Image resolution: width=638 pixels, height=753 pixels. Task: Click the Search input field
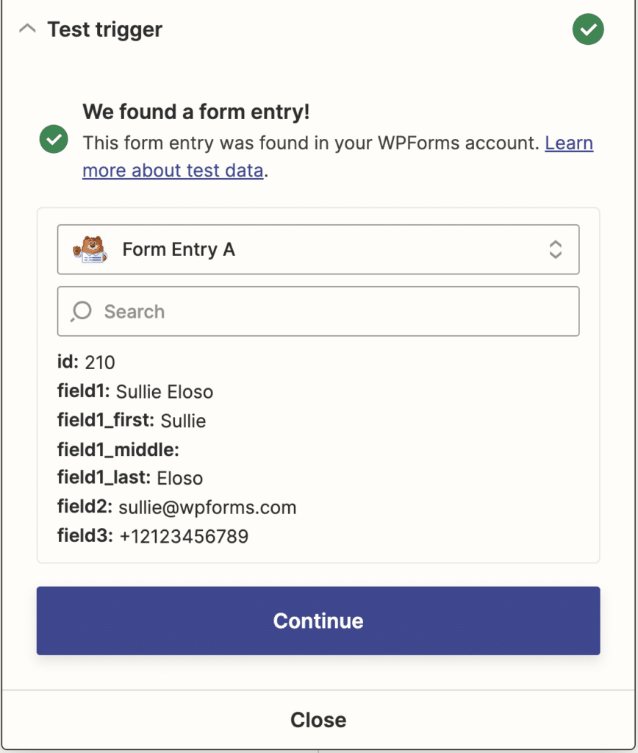tap(318, 311)
